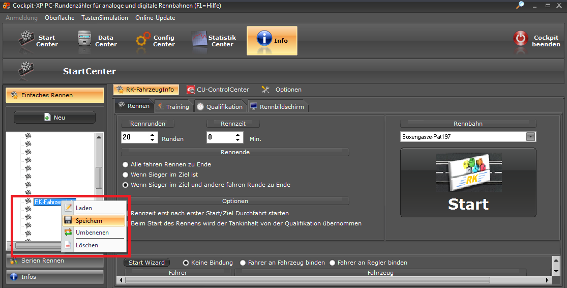Choose Löschen from context menu
The height and width of the screenshot is (288, 567).
[94, 245]
